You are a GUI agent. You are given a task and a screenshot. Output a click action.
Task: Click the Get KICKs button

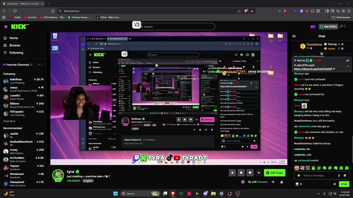point(328,27)
